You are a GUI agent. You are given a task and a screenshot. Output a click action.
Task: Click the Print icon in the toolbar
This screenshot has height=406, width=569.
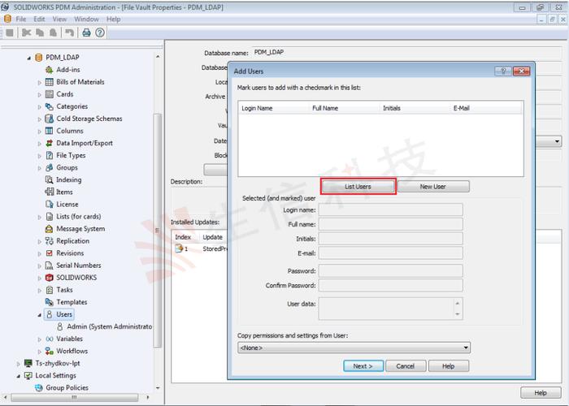coord(87,32)
